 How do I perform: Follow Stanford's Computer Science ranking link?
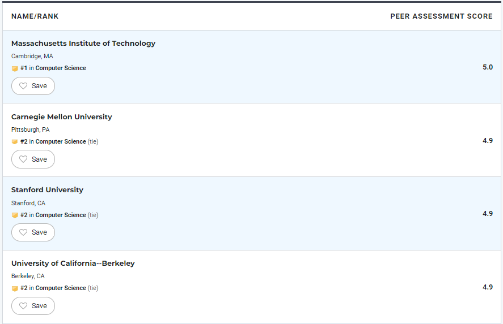pos(61,215)
